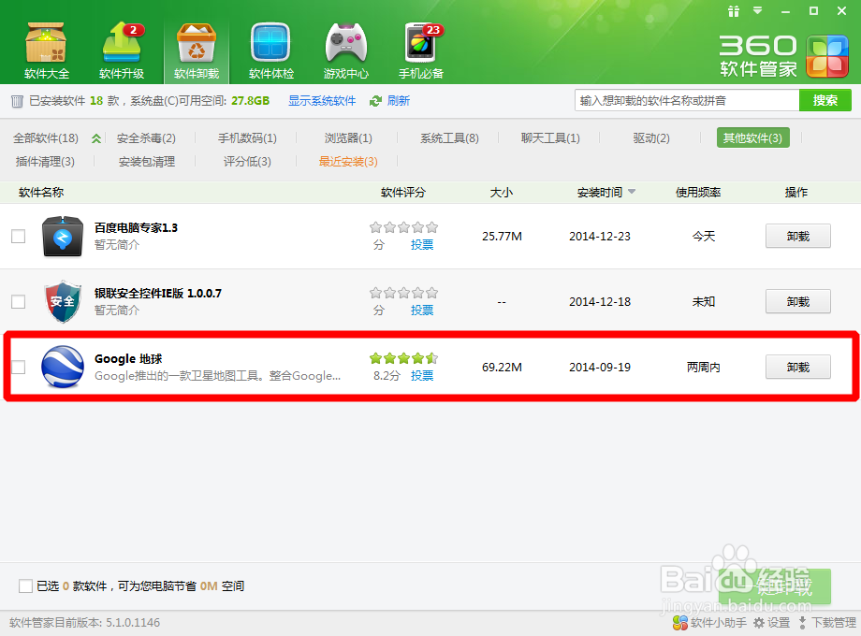861x636 pixels.
Task: Rate Google 地球 using its star rating
Action: 403,358
